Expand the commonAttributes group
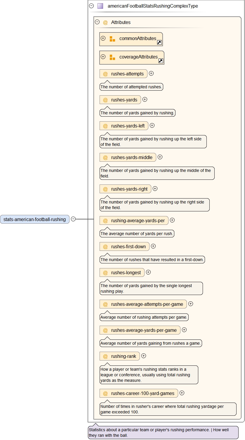 (x=103, y=38)
